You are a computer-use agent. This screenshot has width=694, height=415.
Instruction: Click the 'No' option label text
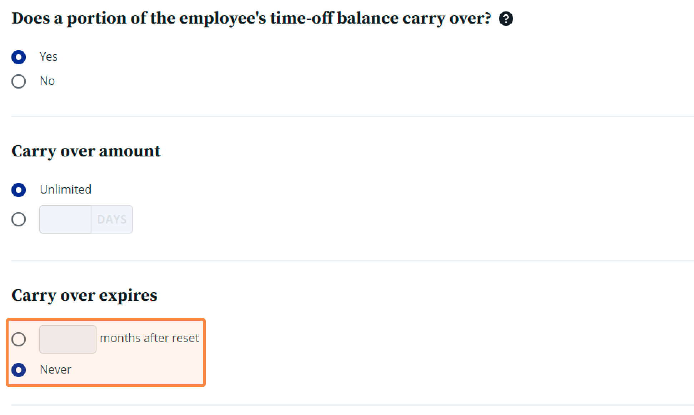pyautogui.click(x=47, y=81)
